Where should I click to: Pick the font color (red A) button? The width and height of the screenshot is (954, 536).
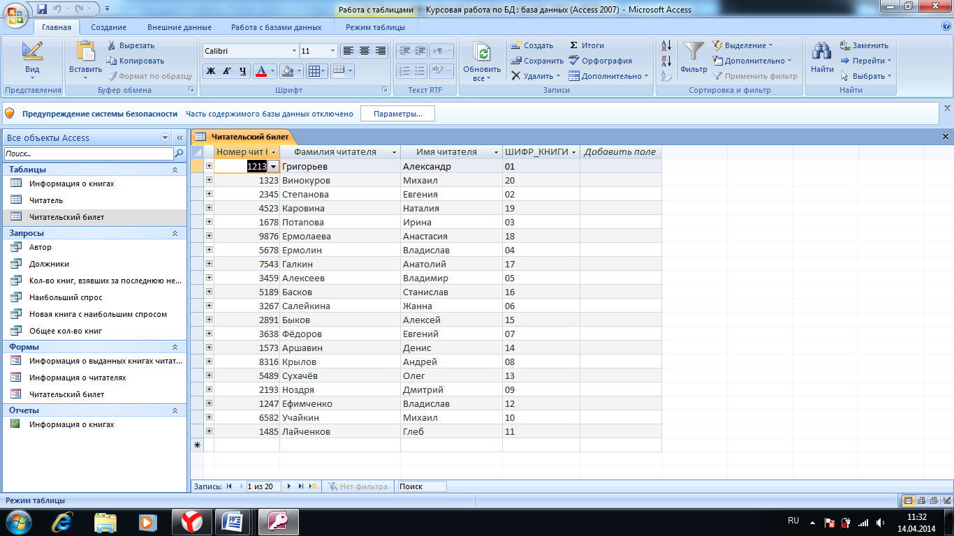click(261, 70)
